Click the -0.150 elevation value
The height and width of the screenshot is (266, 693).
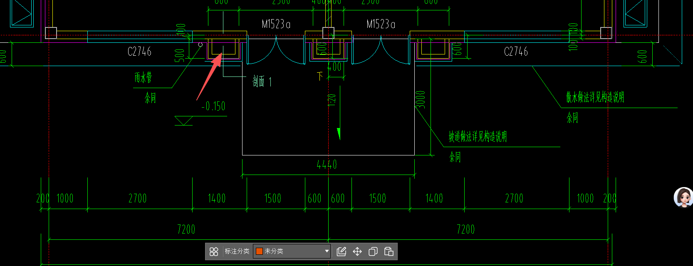(213, 106)
